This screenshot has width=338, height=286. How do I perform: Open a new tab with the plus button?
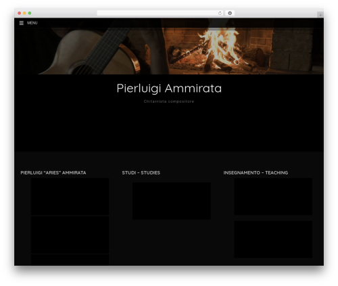[x=320, y=15]
